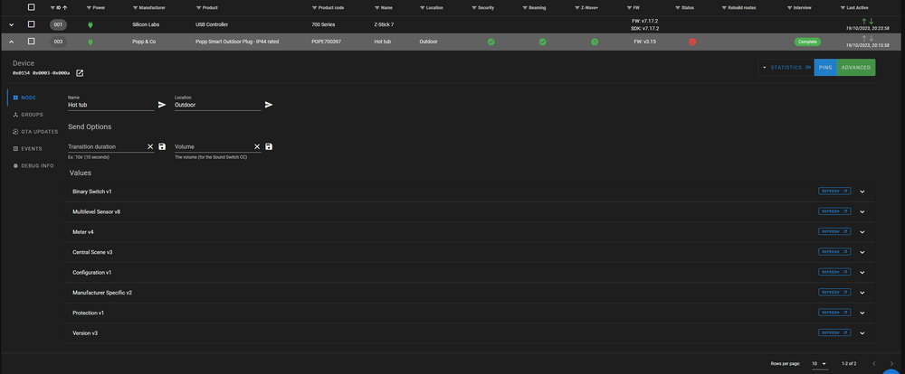905x374 pixels.
Task: Expand the node 001 row
Action: click(x=11, y=24)
